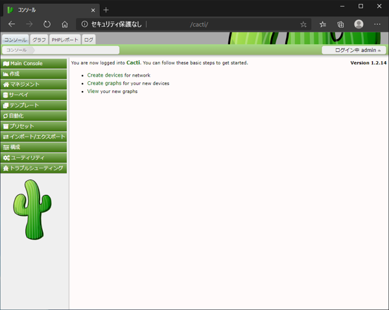Reload the page with refresh icon
Viewport: 389px width, 310px height.
click(x=47, y=24)
